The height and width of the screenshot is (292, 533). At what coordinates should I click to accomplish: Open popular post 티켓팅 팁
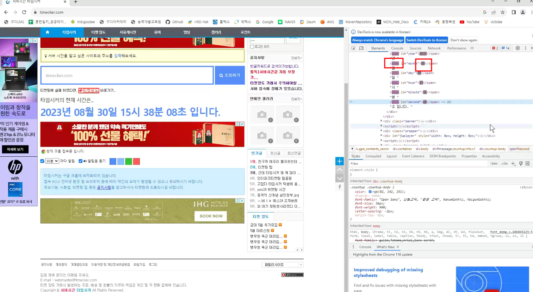pyautogui.click(x=265, y=167)
